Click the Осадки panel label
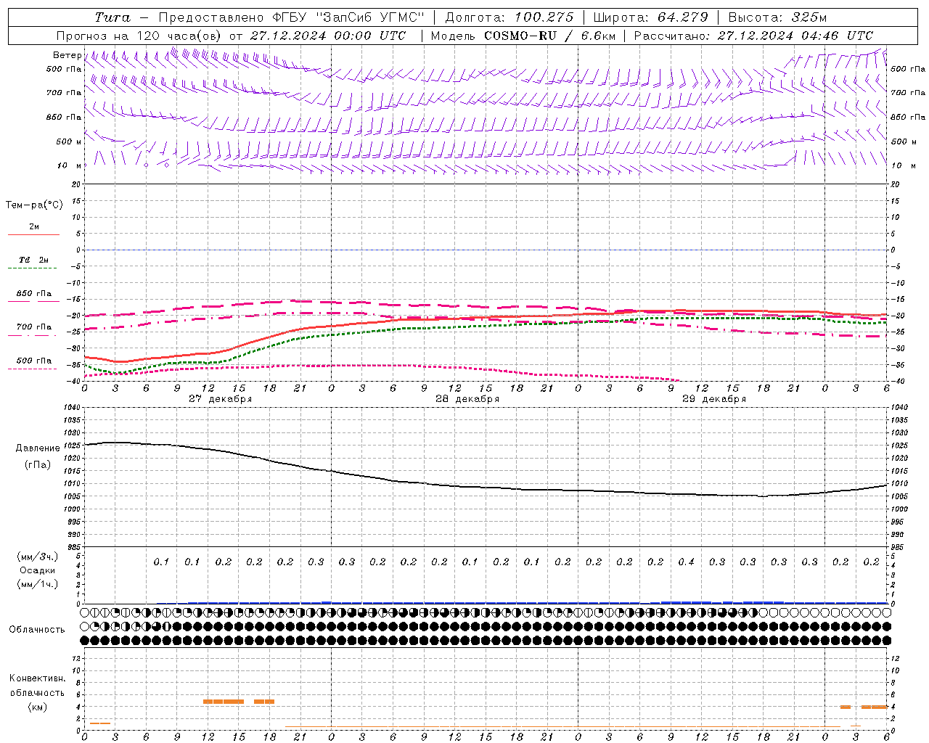This screenshot has width=929, height=743. 38,570
